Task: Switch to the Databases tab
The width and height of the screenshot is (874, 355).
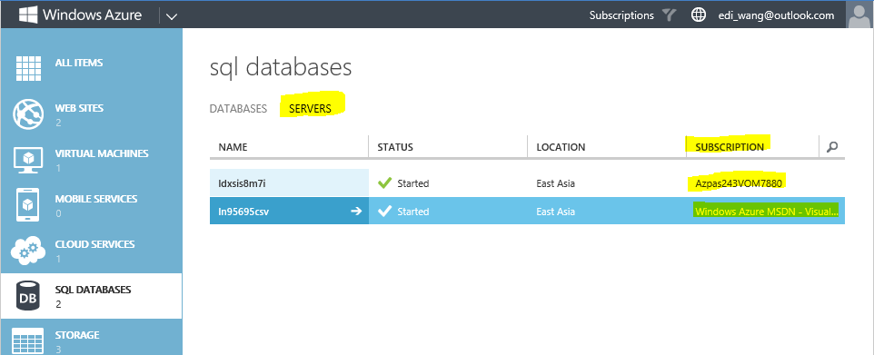Action: pyautogui.click(x=238, y=109)
